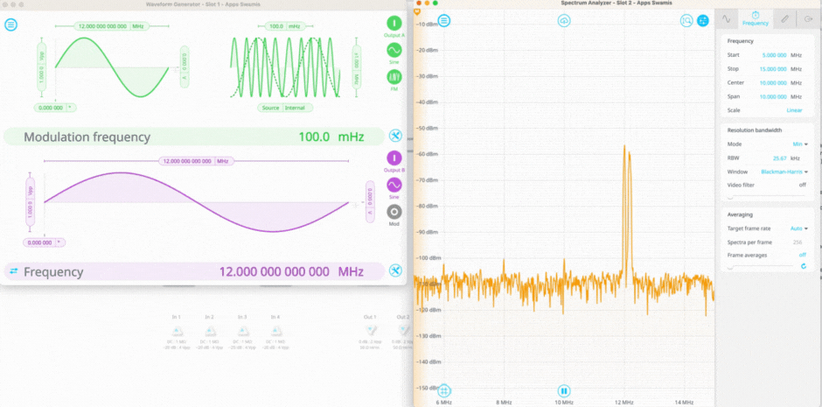Screen dimensions: 822x407
Task: Toggle Frame averages off value
Action: (802, 255)
